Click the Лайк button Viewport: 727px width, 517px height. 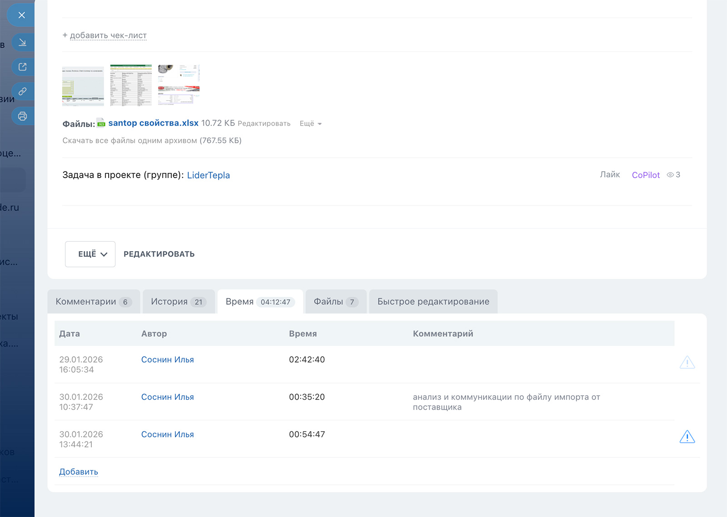click(x=610, y=175)
